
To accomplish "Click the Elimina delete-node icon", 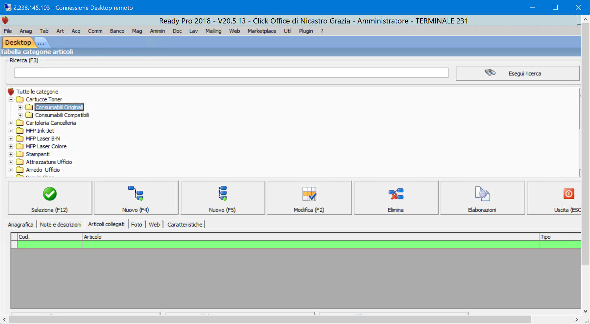I will point(396,194).
